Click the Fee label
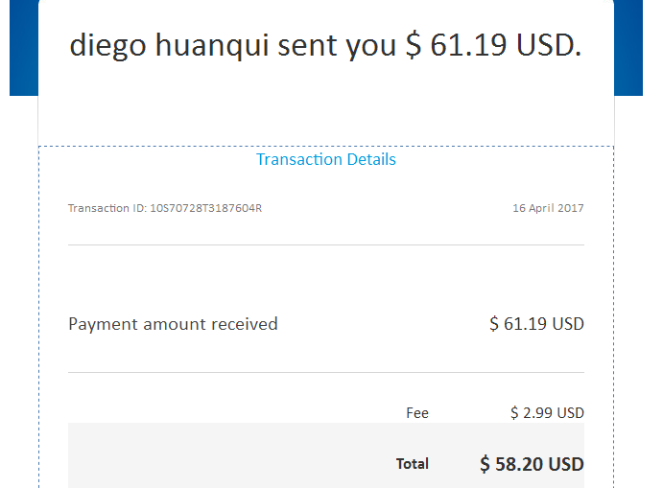Viewport: 663px width, 488px height. tap(417, 413)
